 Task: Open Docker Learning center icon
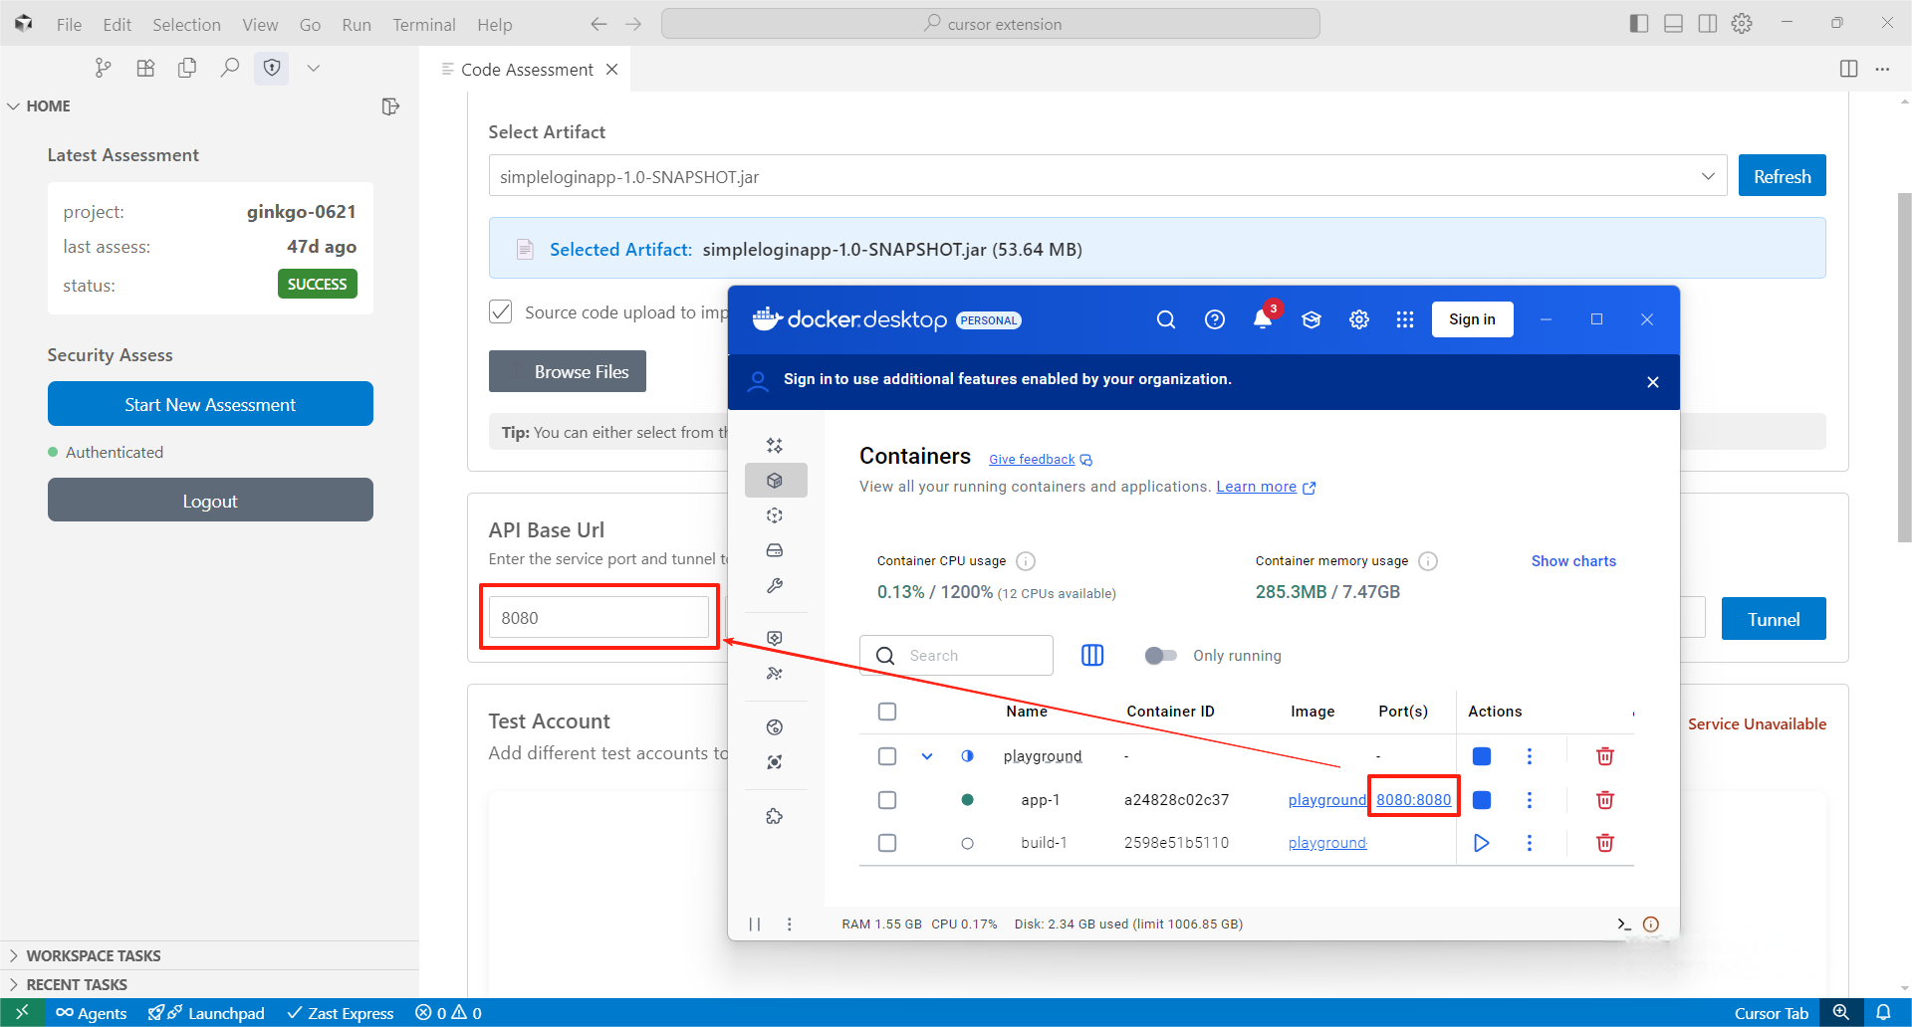coord(1312,319)
